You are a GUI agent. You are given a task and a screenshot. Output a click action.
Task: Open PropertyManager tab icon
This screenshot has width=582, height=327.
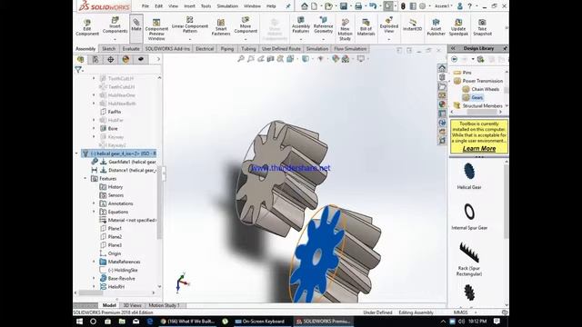95,59
